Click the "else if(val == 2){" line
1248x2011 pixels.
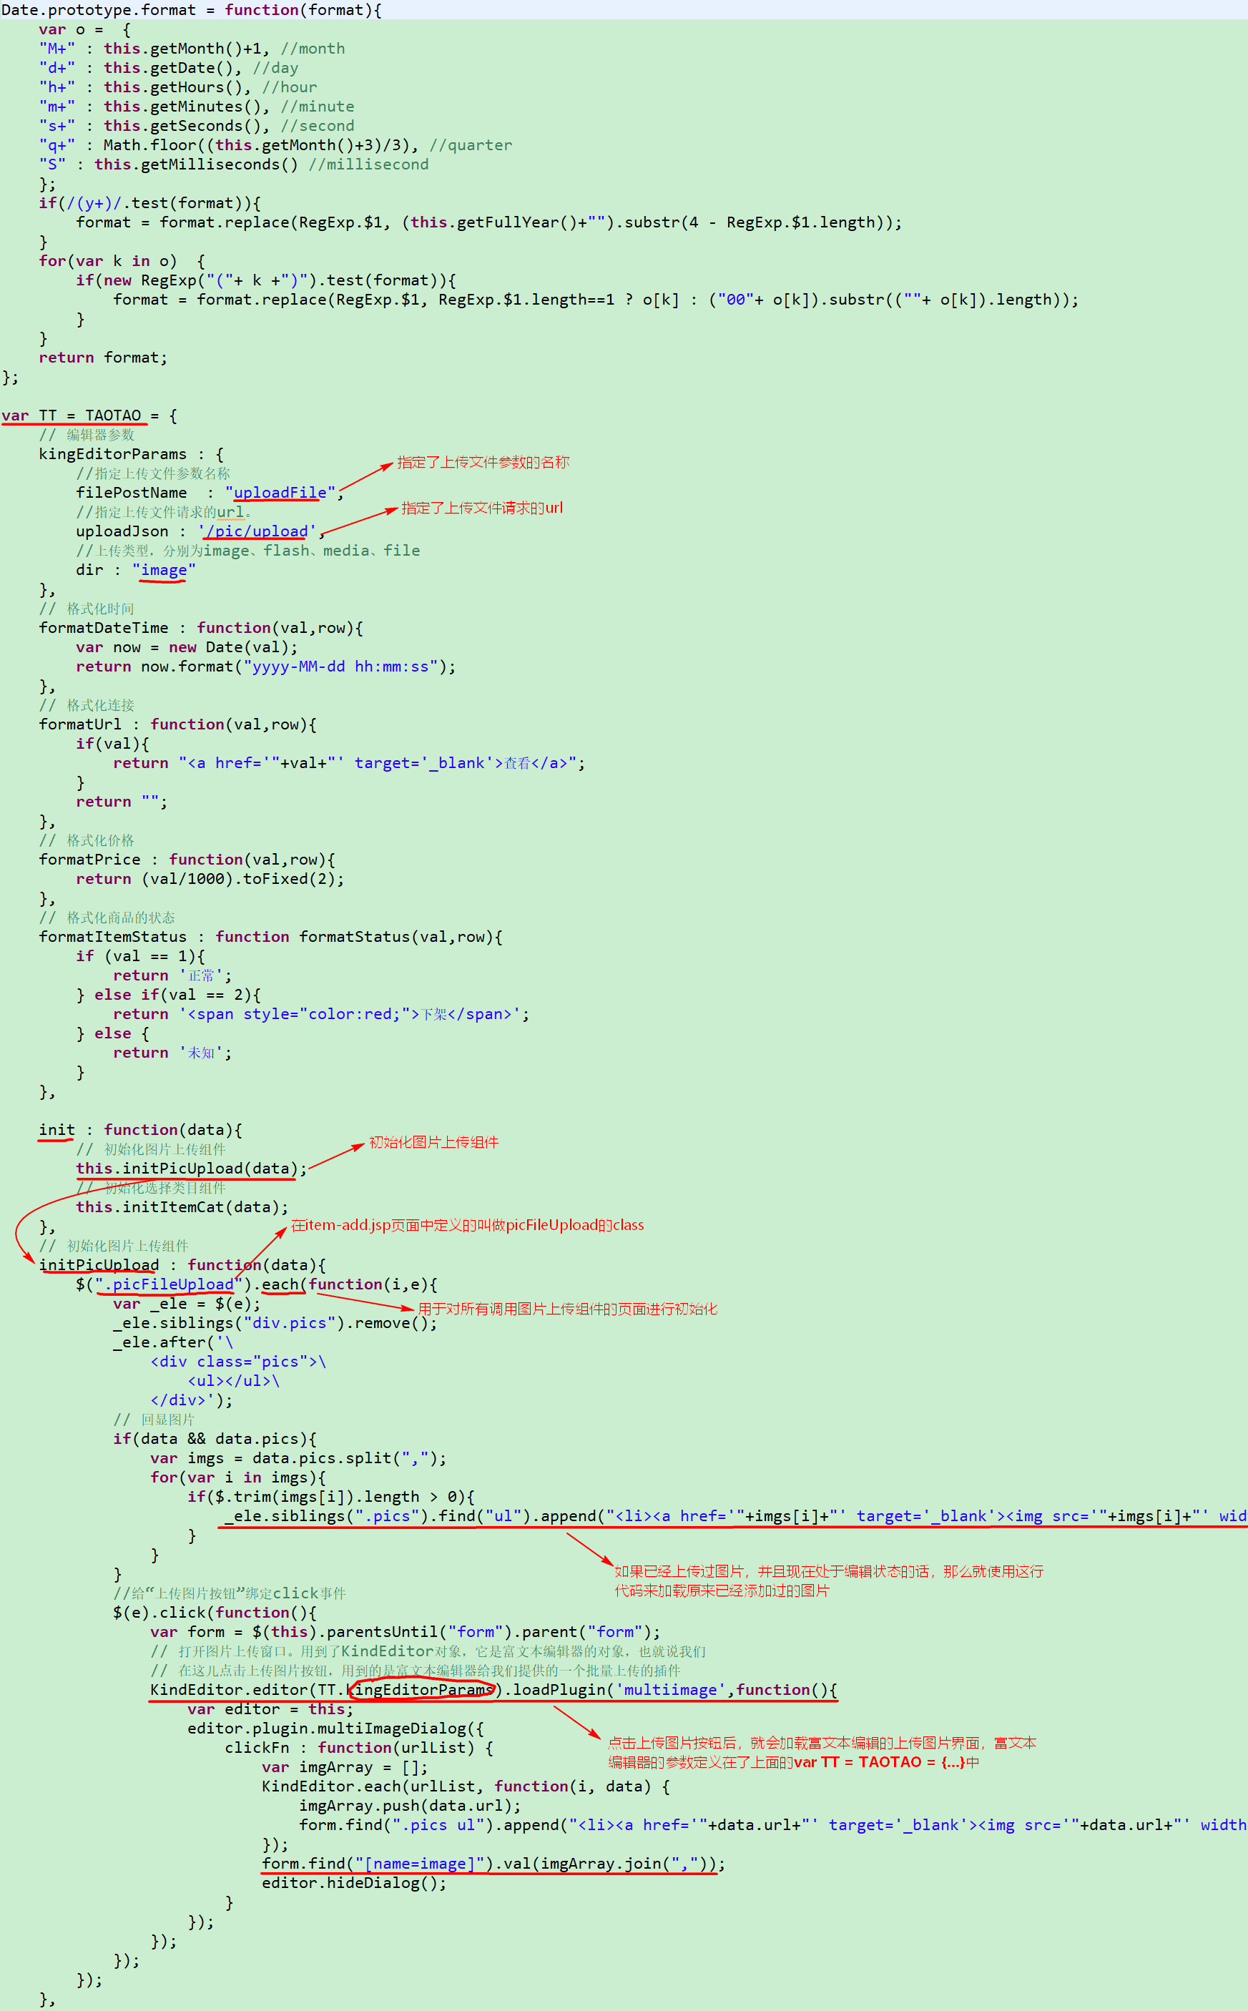pos(177,995)
